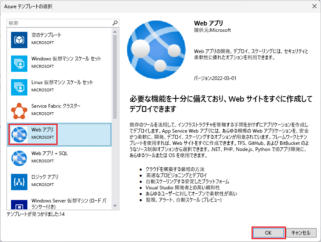Viewport: 321px width, 242px height.
Task: Click the キャンセル button
Action: pyautogui.click(x=301, y=233)
